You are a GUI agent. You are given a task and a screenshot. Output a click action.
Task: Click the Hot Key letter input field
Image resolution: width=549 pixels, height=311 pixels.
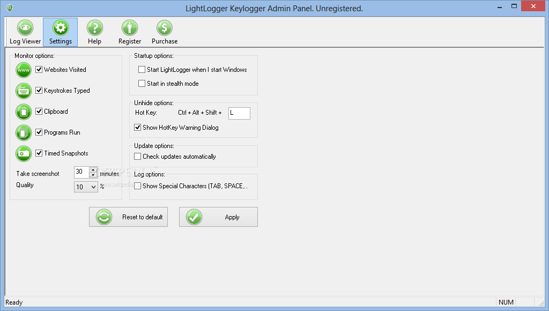(x=240, y=113)
